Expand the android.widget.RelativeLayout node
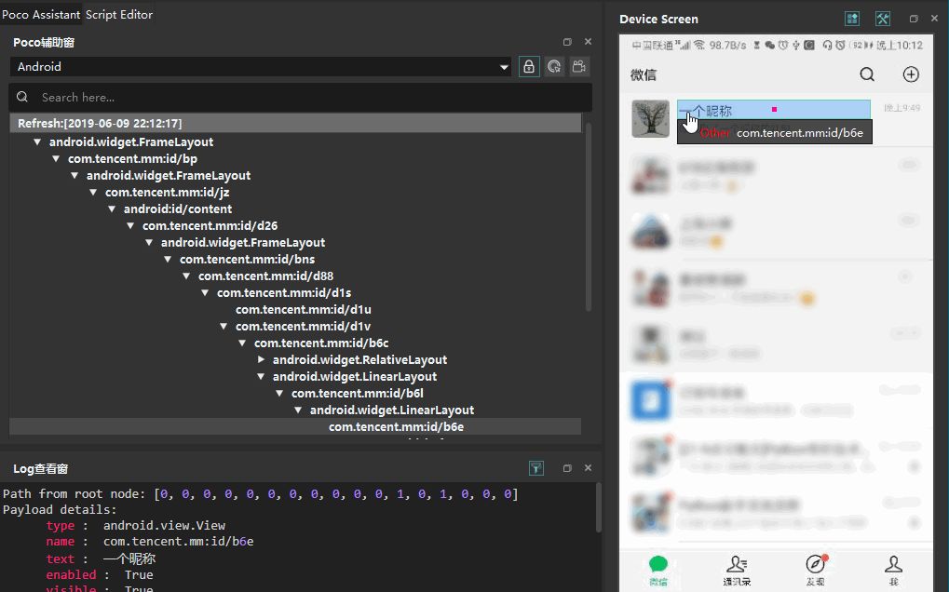 coord(261,359)
